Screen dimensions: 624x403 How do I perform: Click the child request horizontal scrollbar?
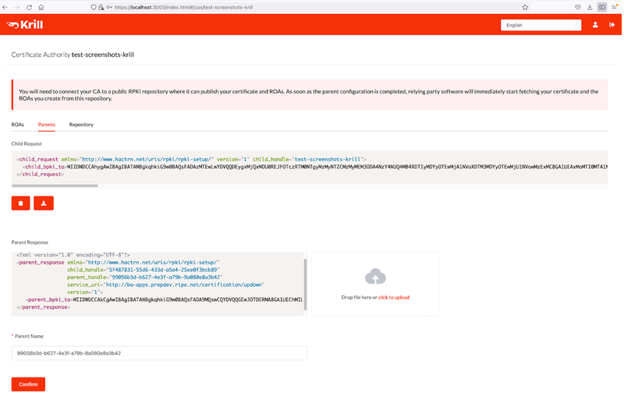pos(55,186)
